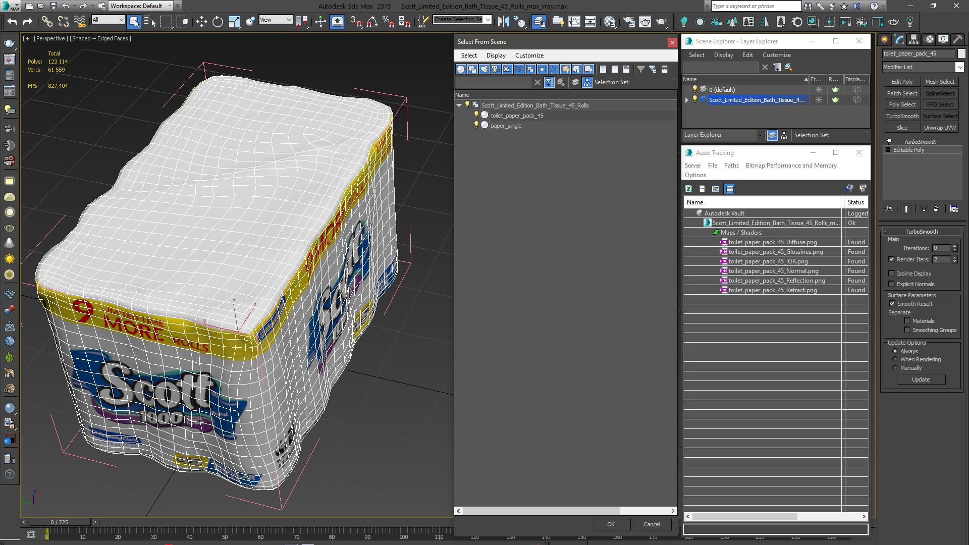Click the Unwrap UVW modifier button

click(940, 128)
